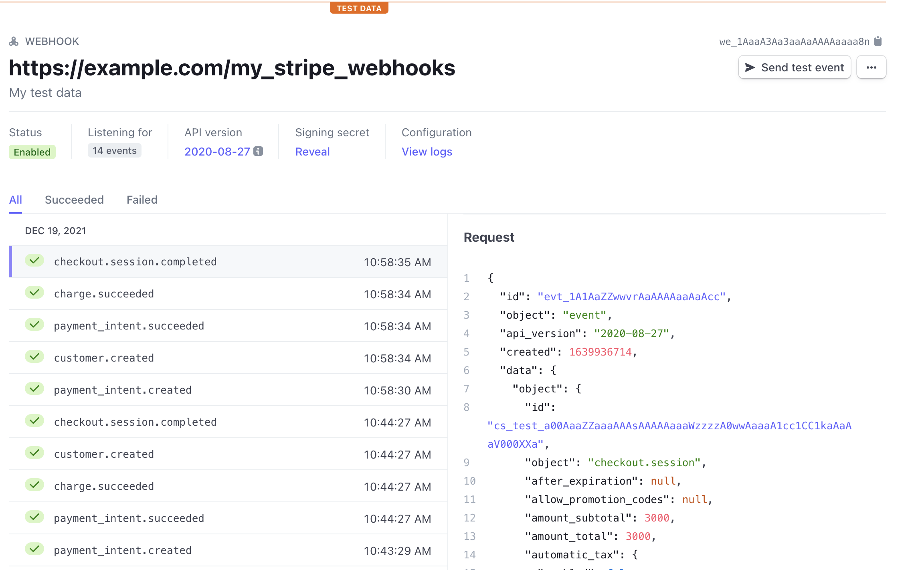This screenshot has height=570, width=914.
Task: Click the webhook icon beside WEBHOOK label
Action: pyautogui.click(x=14, y=41)
